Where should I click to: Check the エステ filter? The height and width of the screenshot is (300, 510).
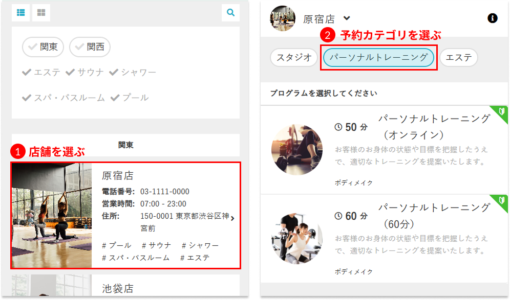[41, 72]
